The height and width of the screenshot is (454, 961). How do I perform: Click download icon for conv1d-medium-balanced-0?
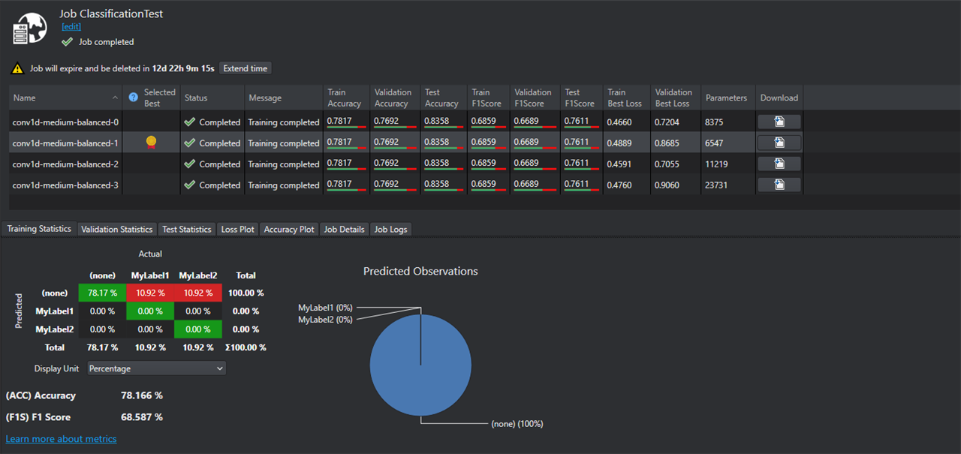779,122
